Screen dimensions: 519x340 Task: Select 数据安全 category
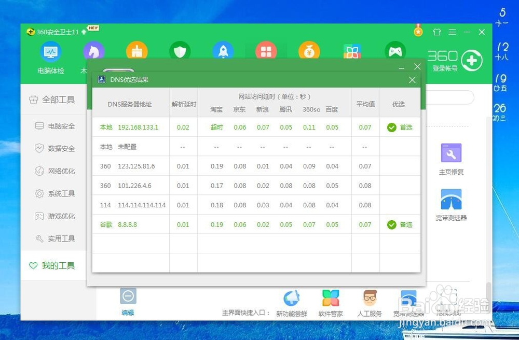tap(55, 148)
